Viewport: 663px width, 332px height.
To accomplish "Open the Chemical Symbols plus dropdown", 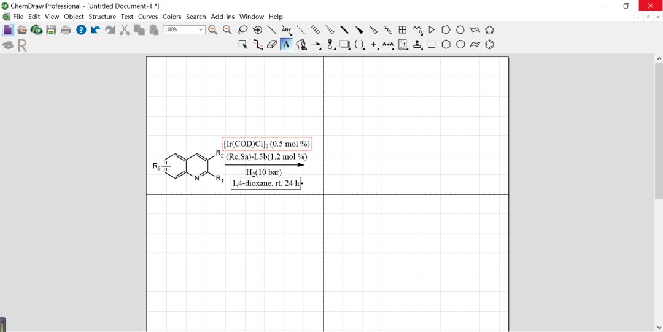I will [374, 44].
